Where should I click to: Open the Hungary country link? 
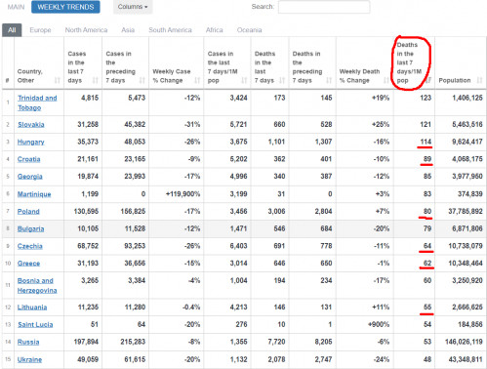31,142
